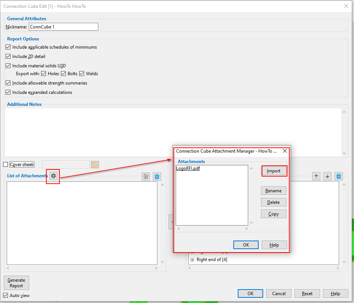Open attachment manager via gear icon
Viewport: 354px width, 303px height.
(53, 176)
